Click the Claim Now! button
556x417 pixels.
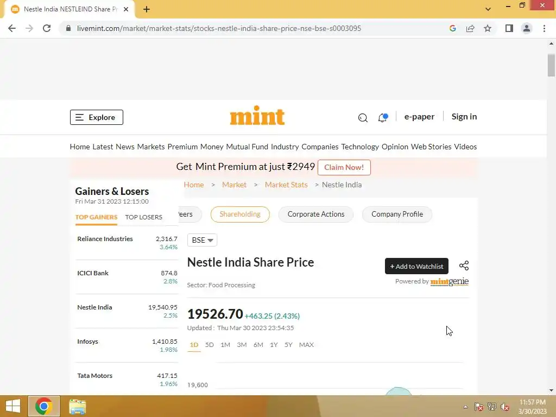(x=344, y=167)
